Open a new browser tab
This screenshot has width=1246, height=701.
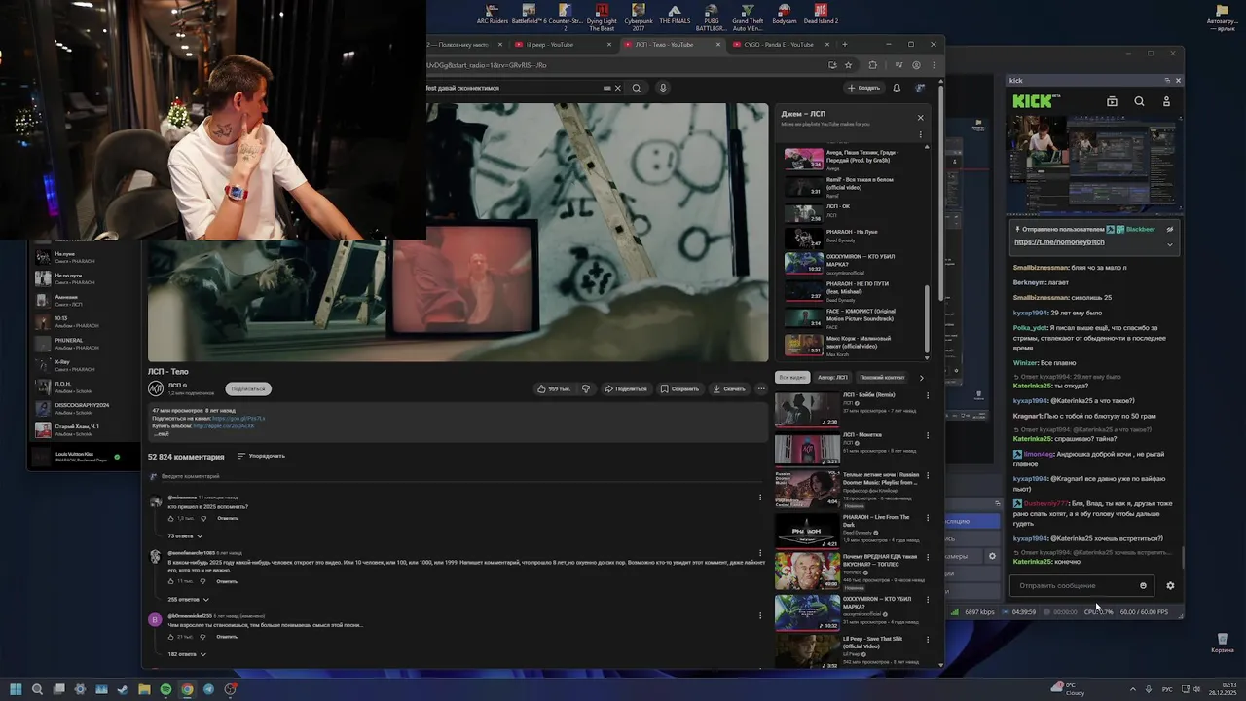(x=844, y=44)
